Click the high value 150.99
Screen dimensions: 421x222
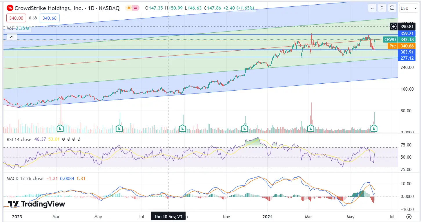(176, 8)
